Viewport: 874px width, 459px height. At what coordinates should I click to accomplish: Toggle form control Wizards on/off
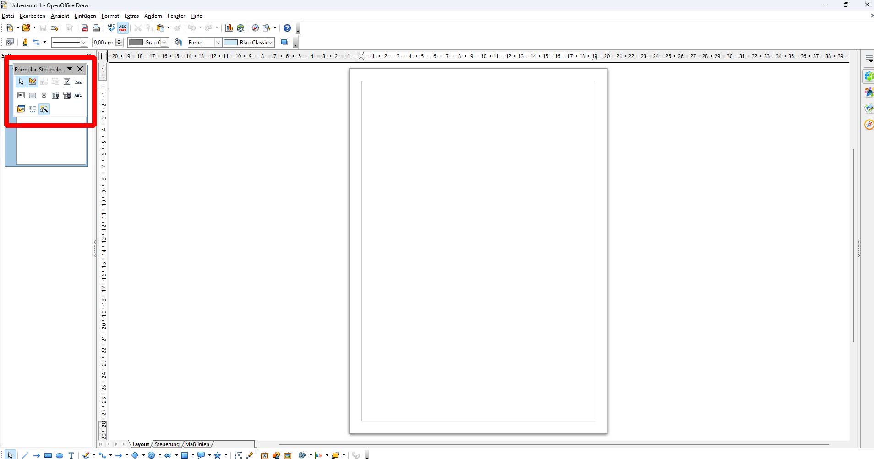tap(44, 109)
